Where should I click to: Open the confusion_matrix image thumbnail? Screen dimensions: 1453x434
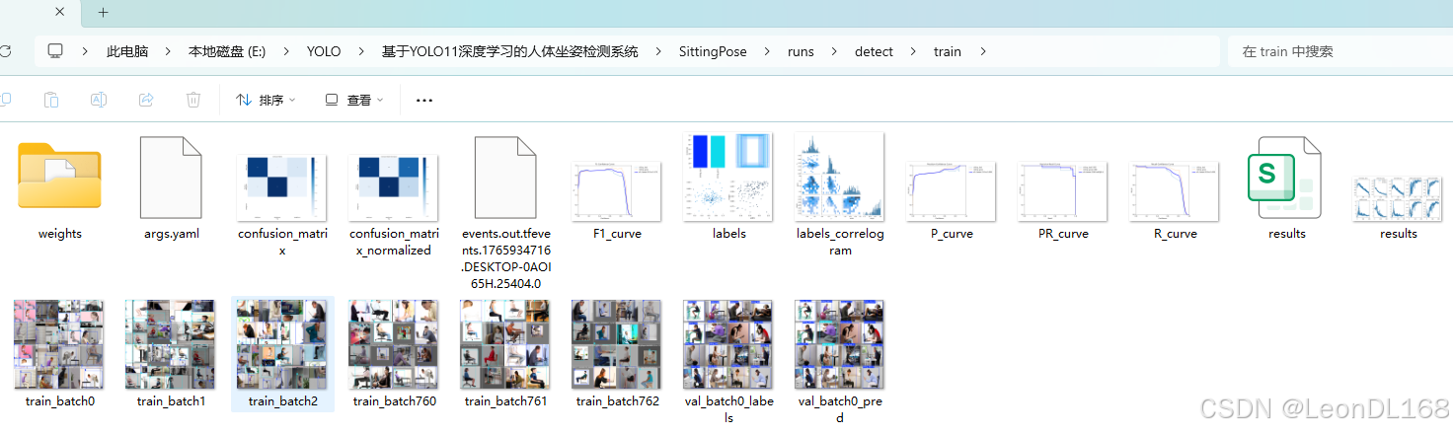tap(282, 187)
